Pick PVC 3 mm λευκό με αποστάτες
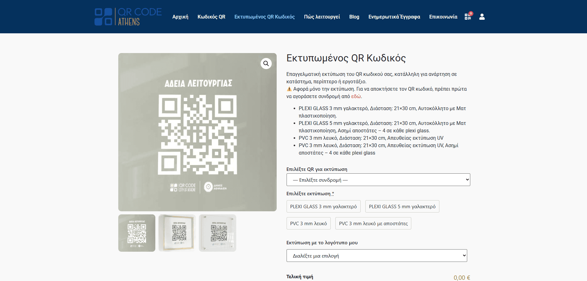 (x=373, y=223)
